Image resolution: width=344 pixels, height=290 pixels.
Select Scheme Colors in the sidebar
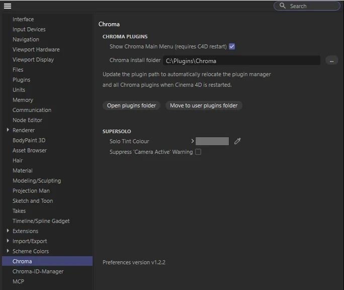31,251
